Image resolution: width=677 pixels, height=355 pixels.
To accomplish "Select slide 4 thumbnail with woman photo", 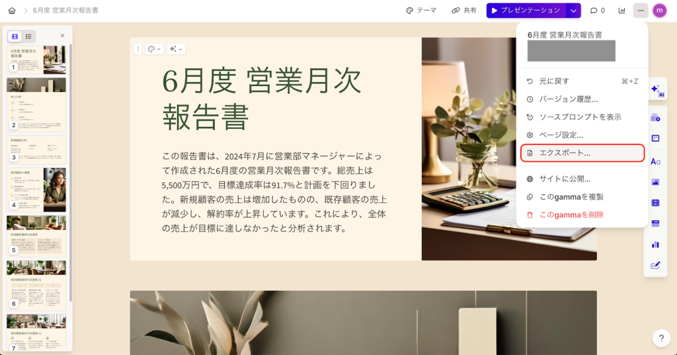I will tap(36, 190).
